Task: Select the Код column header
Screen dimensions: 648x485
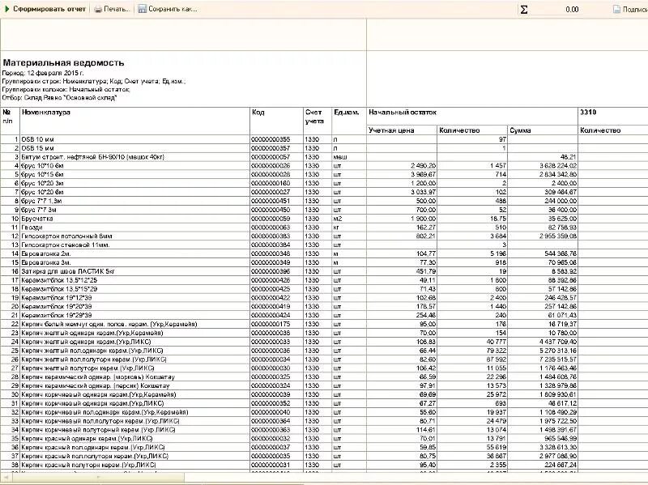Action: [x=276, y=121]
